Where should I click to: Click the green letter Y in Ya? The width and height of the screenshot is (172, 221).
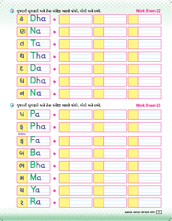33,189
